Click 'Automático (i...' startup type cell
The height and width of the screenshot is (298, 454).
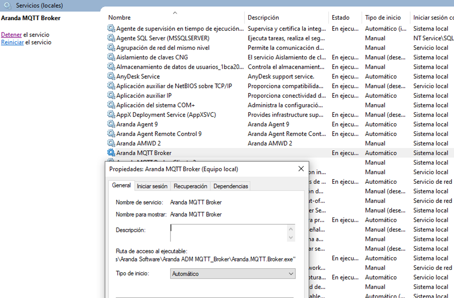(x=386, y=29)
